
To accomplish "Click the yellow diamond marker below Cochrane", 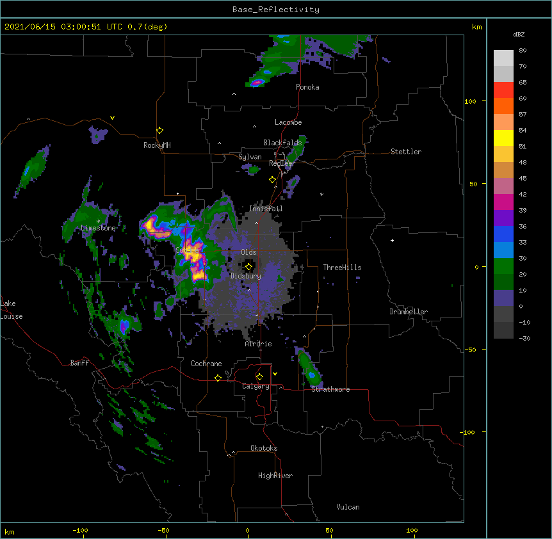I will pos(218,378).
